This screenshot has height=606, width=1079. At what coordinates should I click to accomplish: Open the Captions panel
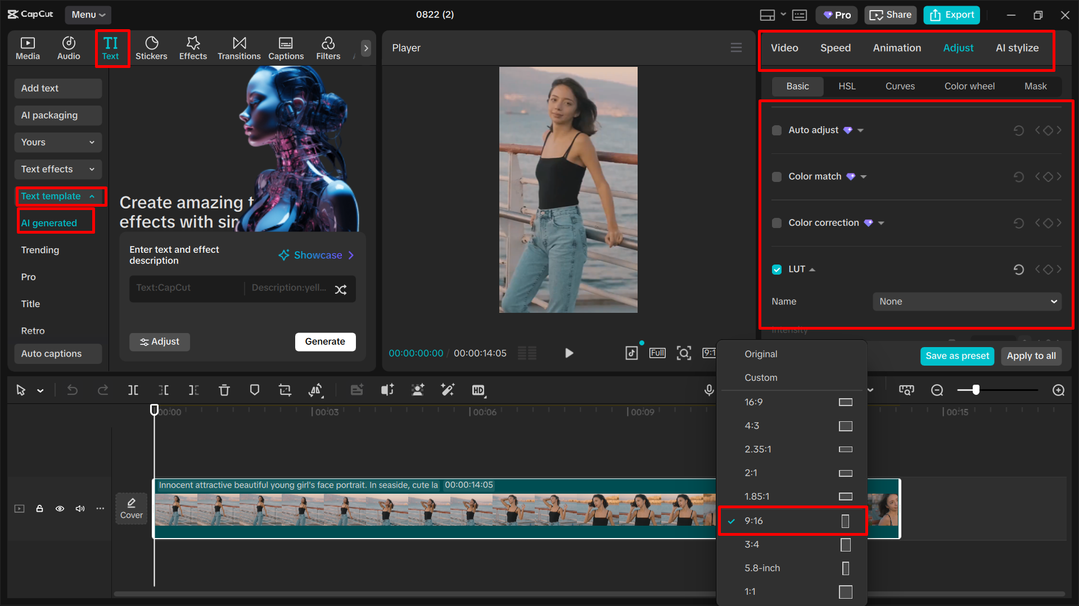point(286,48)
